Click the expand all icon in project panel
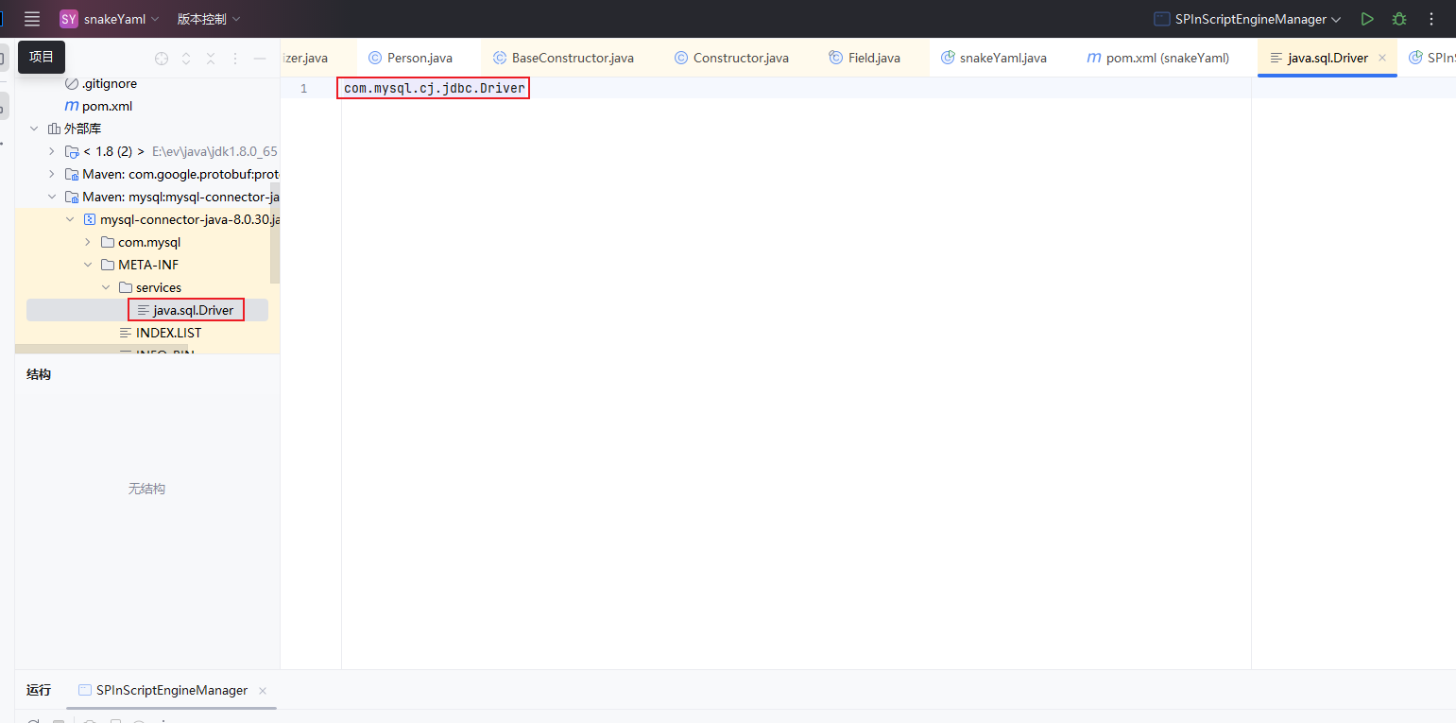The height and width of the screenshot is (723, 1456). point(186,59)
